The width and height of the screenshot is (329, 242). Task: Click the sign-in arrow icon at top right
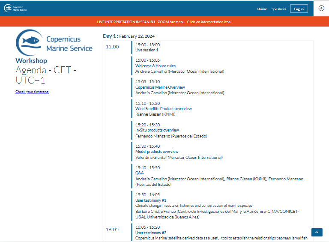(321, 9)
